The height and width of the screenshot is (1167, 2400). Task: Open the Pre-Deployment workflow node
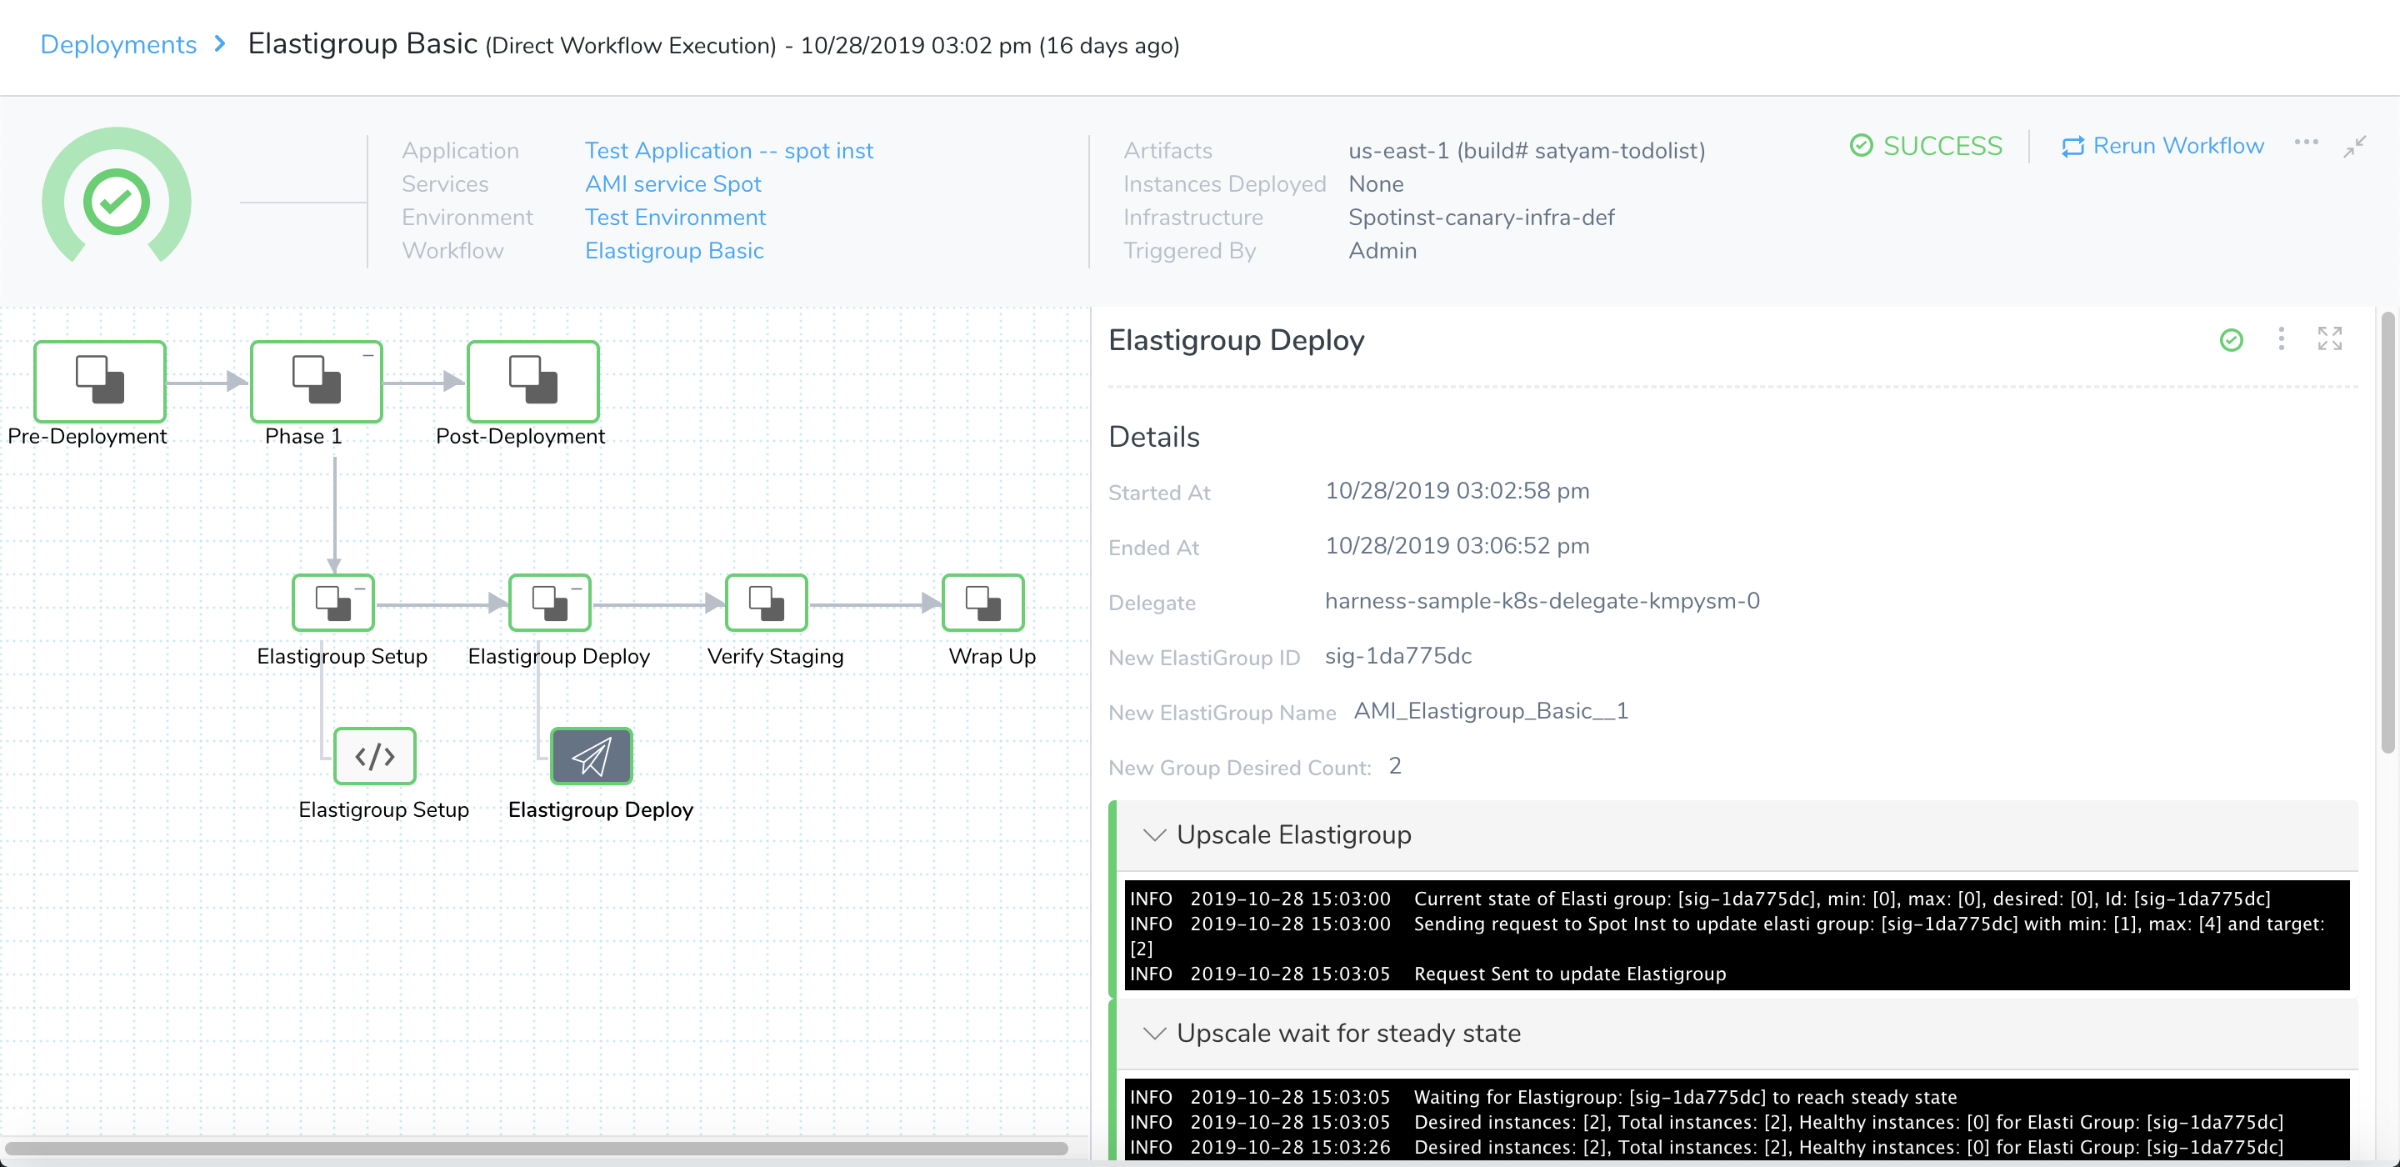100,381
